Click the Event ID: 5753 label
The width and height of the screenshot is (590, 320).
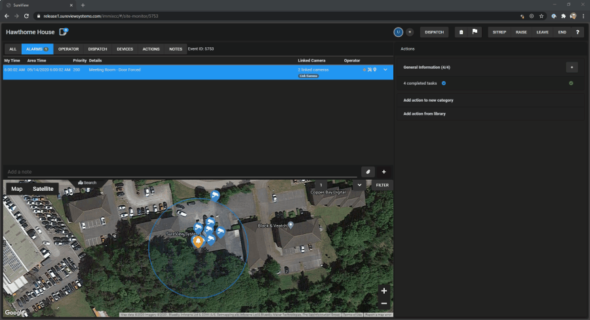tap(201, 49)
